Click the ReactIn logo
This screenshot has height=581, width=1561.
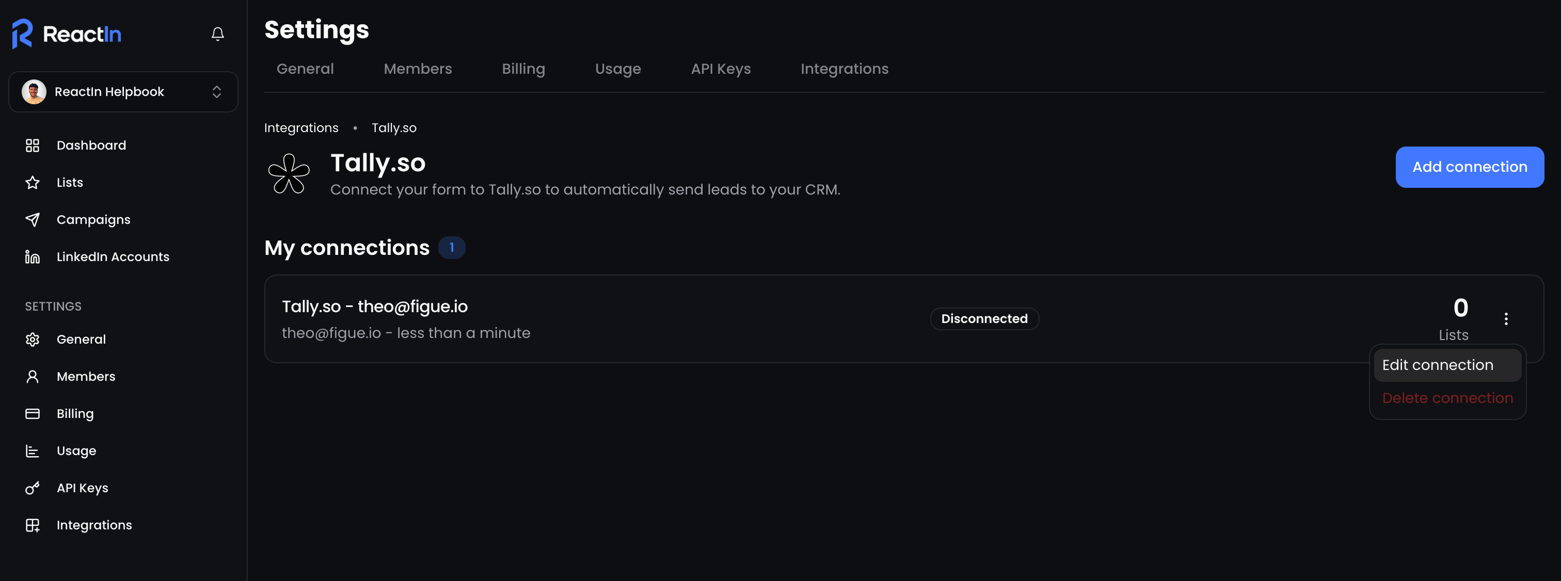(x=67, y=34)
